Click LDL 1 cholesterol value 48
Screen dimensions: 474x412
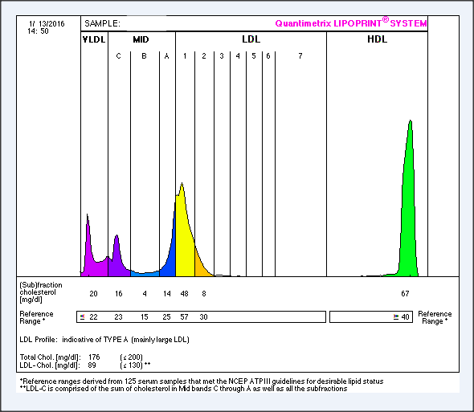point(184,293)
